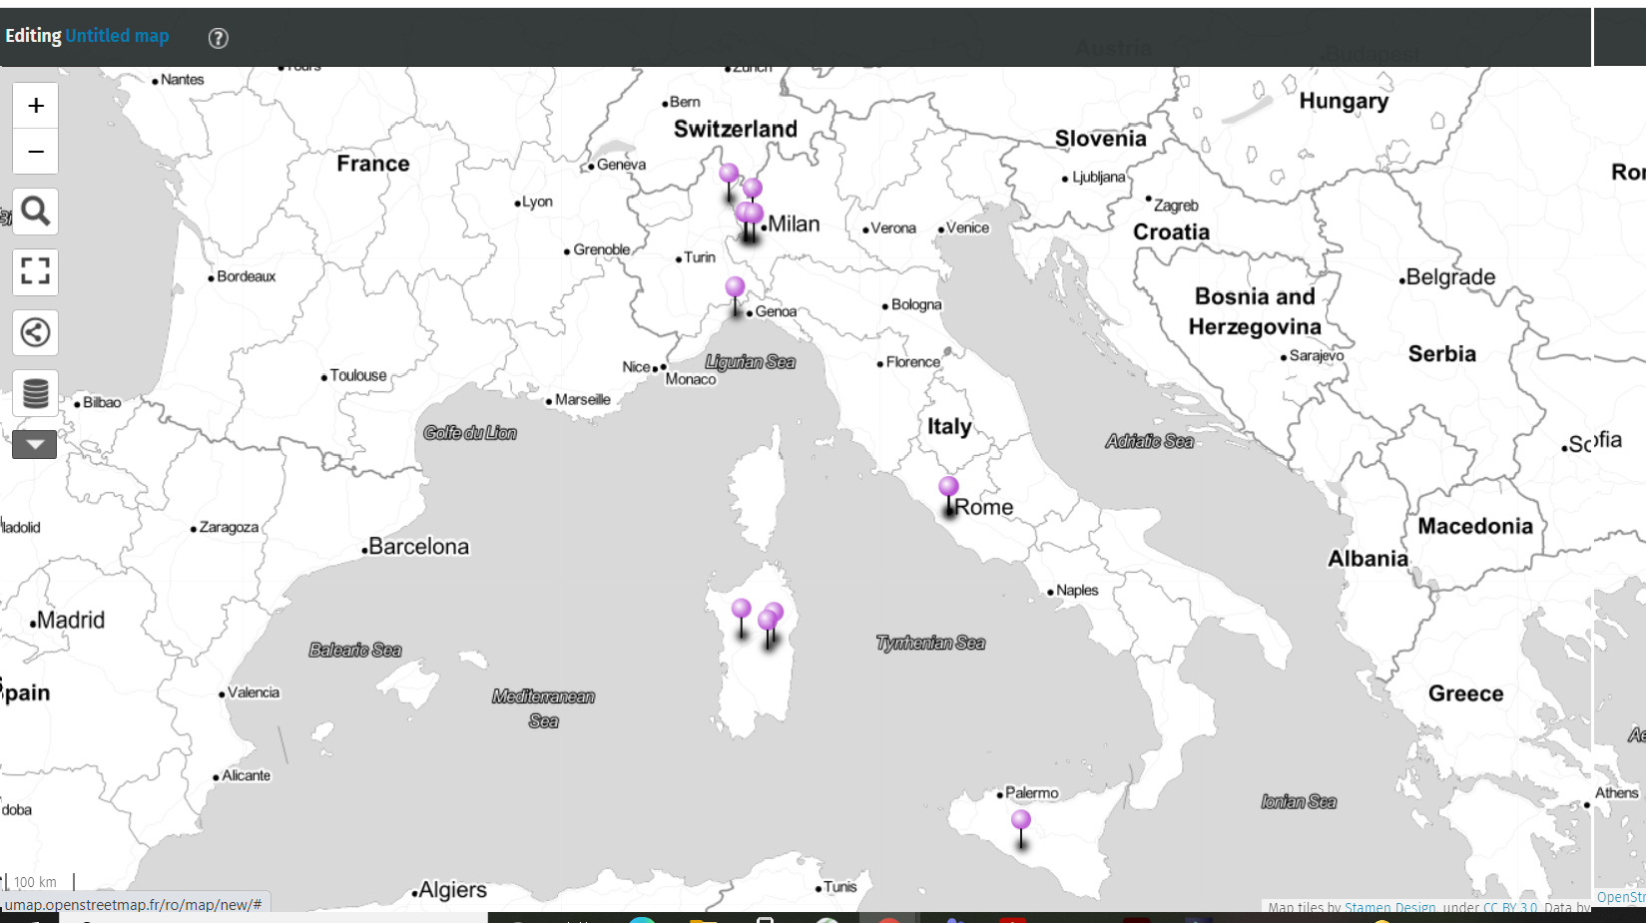Viewport: 1646px width, 923px height.
Task: Select the leftmost marker on Sardinia
Action: 741,607
